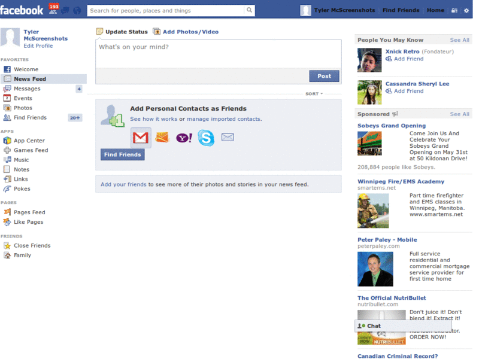Go to Home in the top bar
This screenshot has height=359, width=479.
(435, 10)
